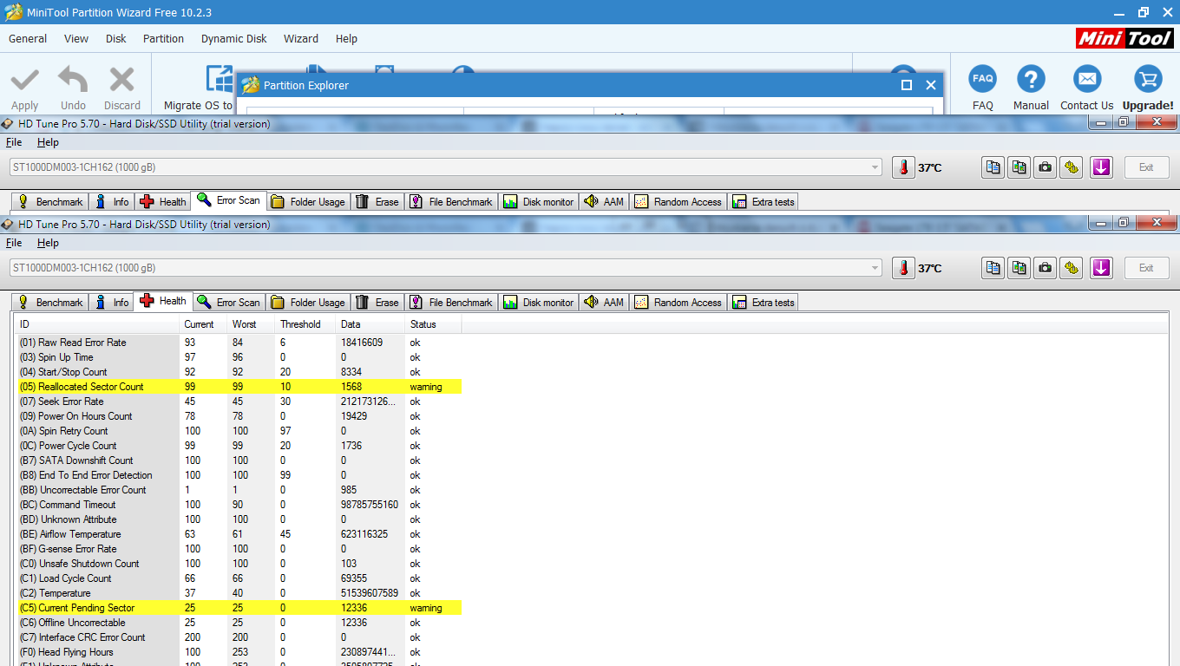This screenshot has width=1180, height=666.
Task: Open Folder Usage tab in Health-tab HD Tune window
Action: tap(308, 303)
